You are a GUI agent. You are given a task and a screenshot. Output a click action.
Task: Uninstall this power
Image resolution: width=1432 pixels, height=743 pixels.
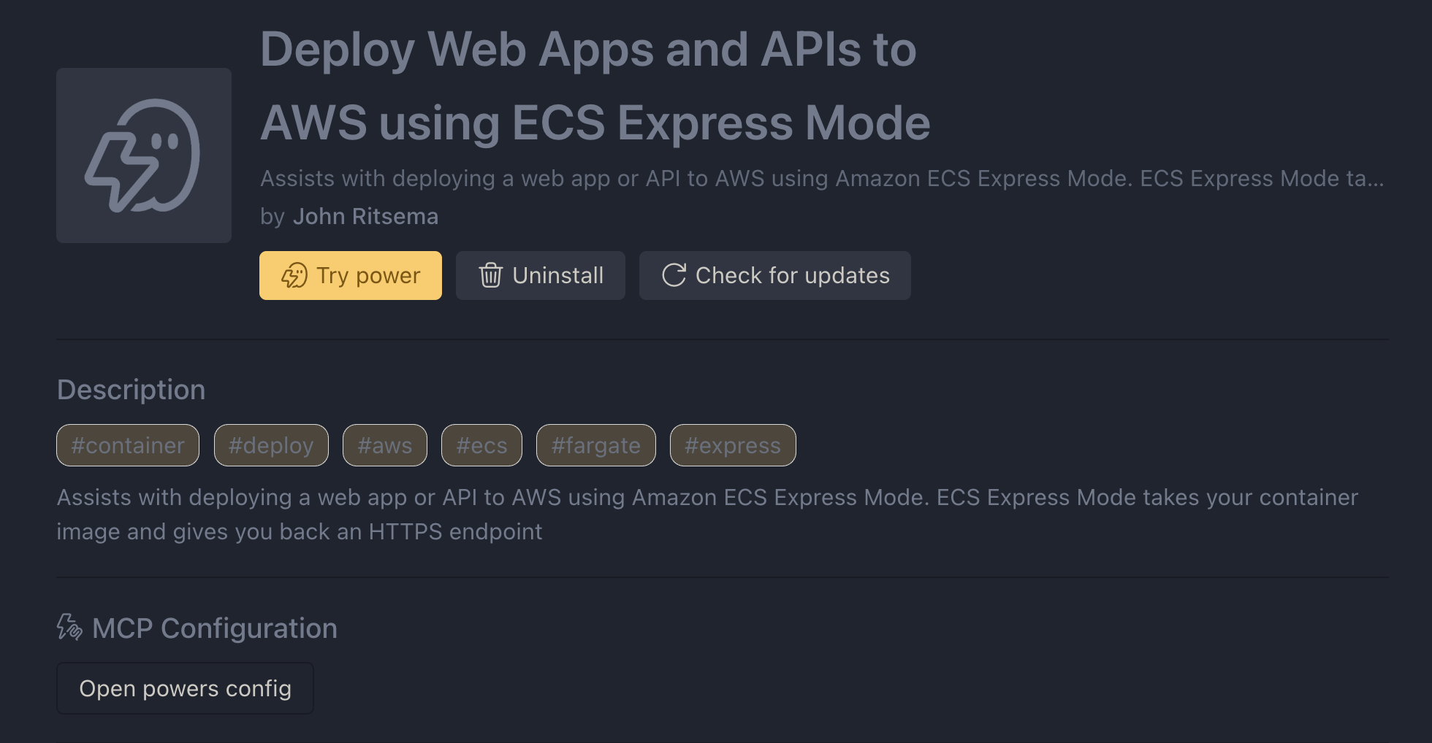541,276
